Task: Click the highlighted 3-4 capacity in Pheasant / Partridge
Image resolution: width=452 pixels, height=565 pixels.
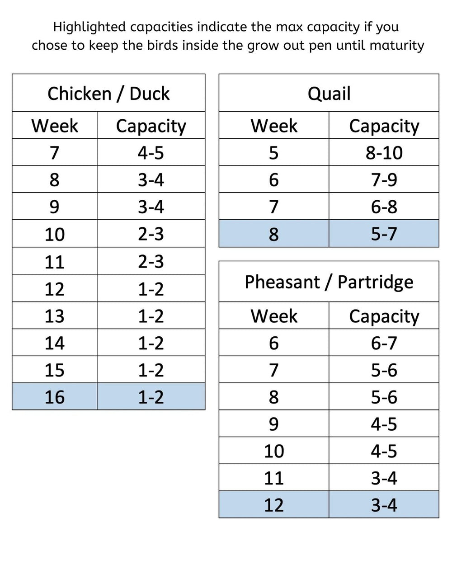Action: pos(384,504)
